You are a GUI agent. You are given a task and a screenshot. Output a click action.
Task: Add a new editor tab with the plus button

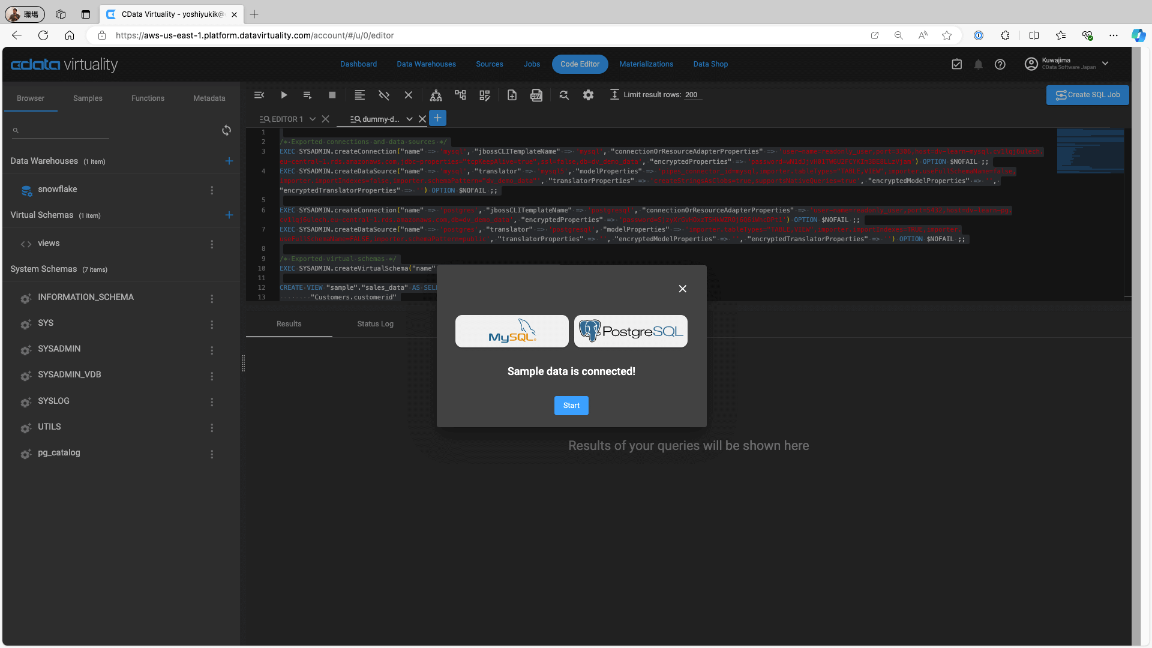pyautogui.click(x=438, y=118)
